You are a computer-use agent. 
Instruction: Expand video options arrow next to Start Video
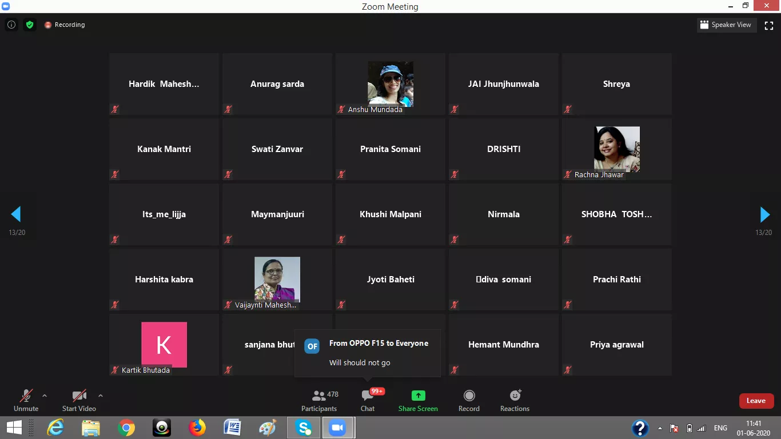point(101,395)
